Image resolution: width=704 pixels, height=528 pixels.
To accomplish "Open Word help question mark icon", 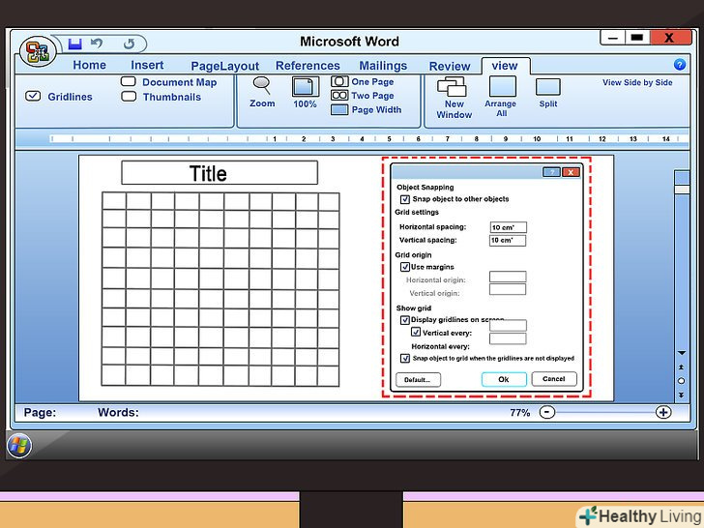I will point(680,65).
